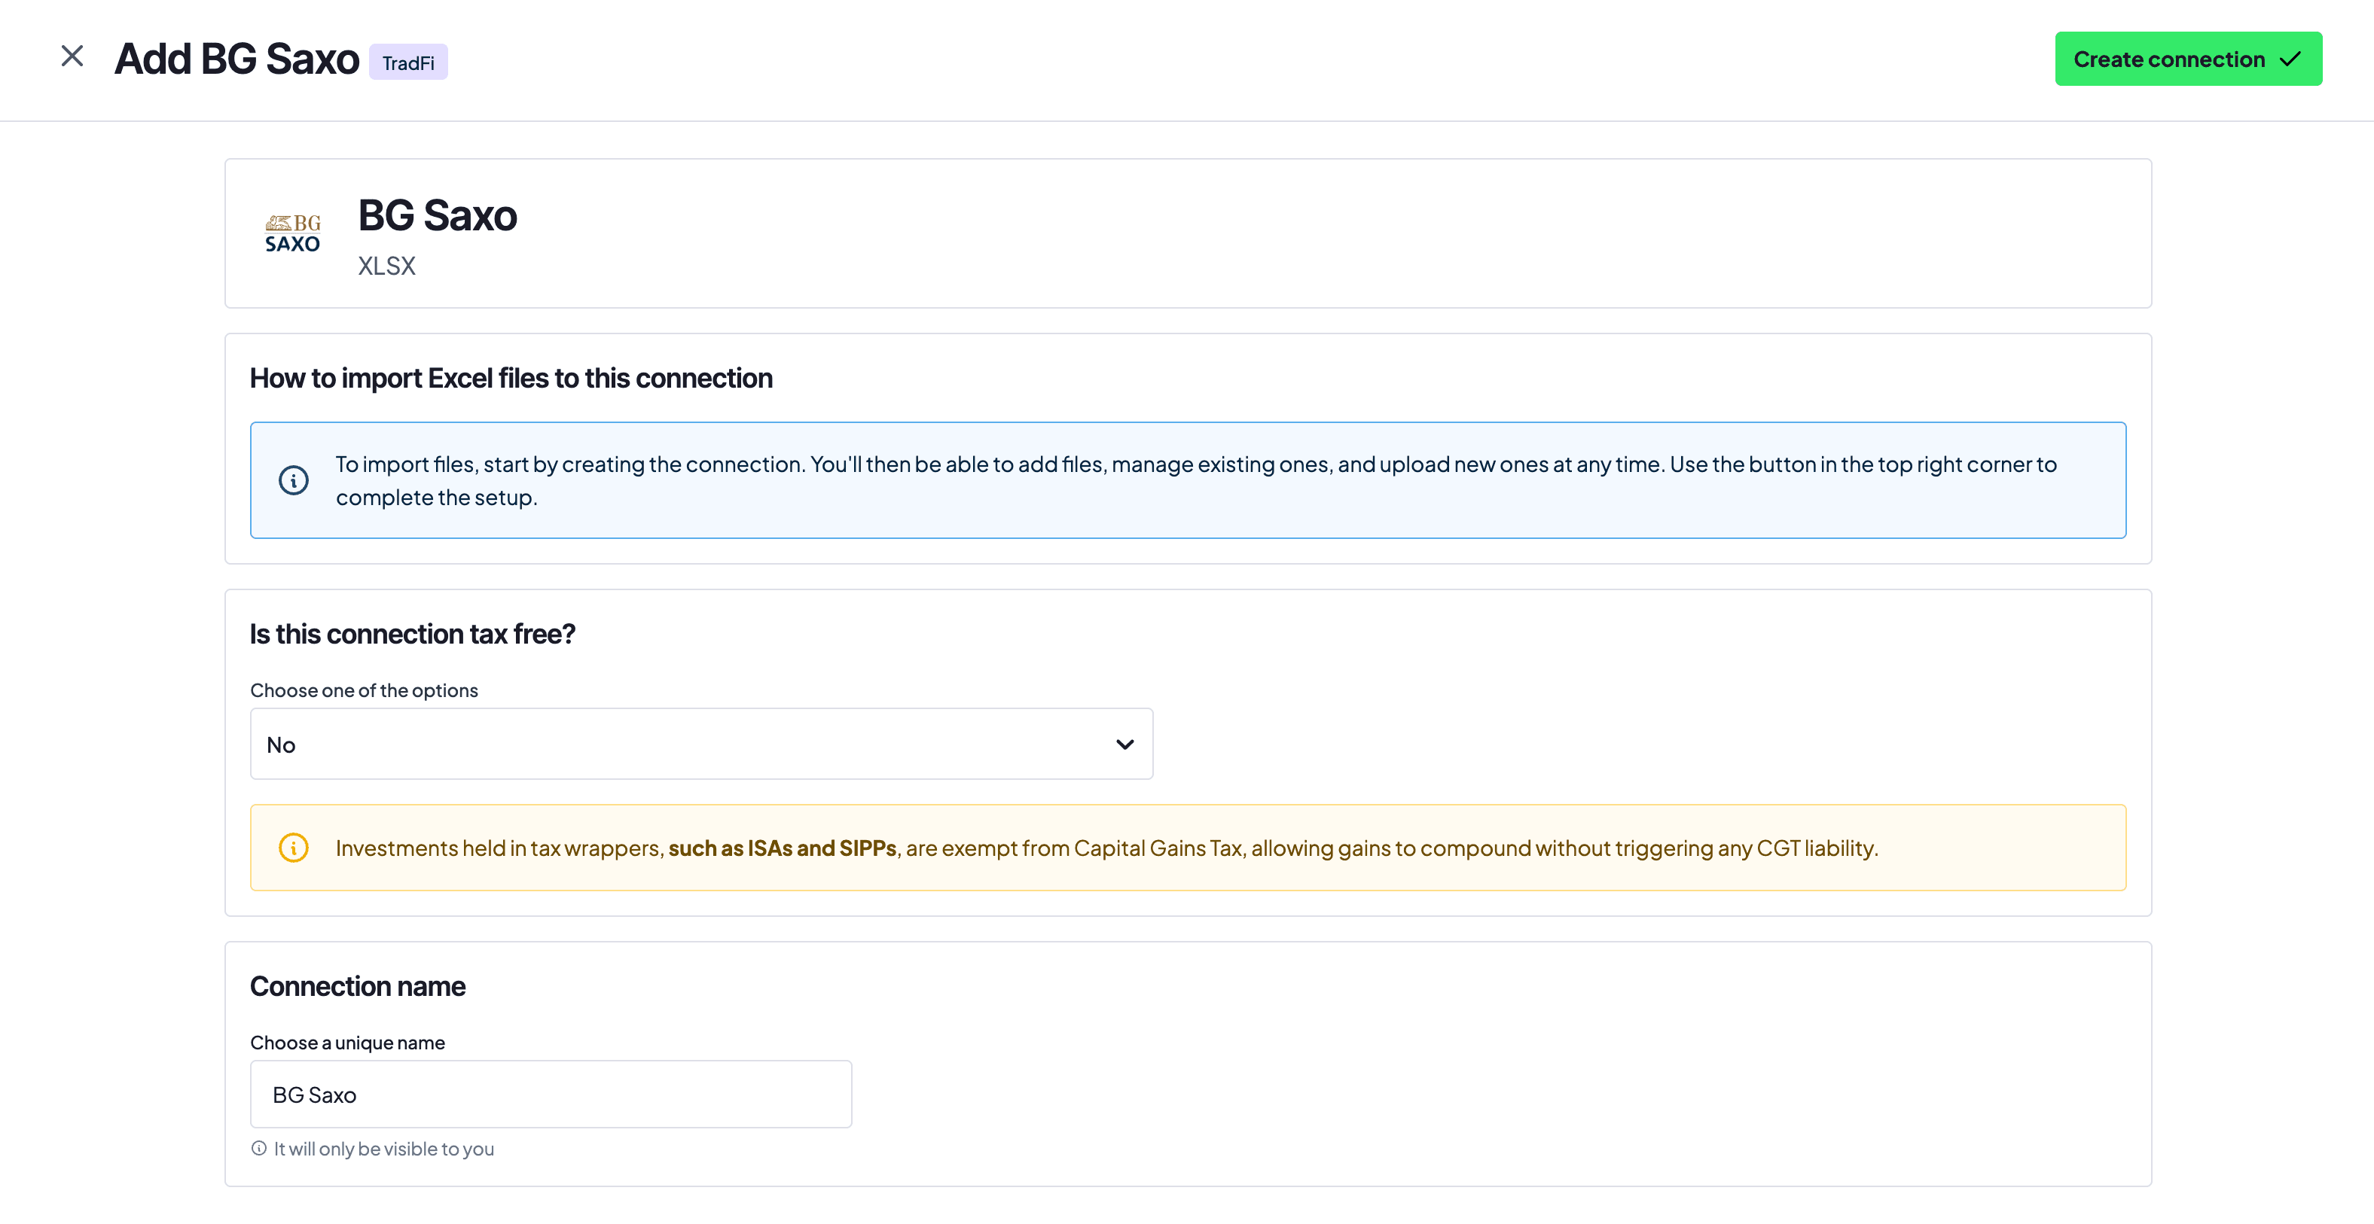Viewport: 2374px width, 1224px height.
Task: Click the import instructions paragraph text
Action: [x=1196, y=481]
